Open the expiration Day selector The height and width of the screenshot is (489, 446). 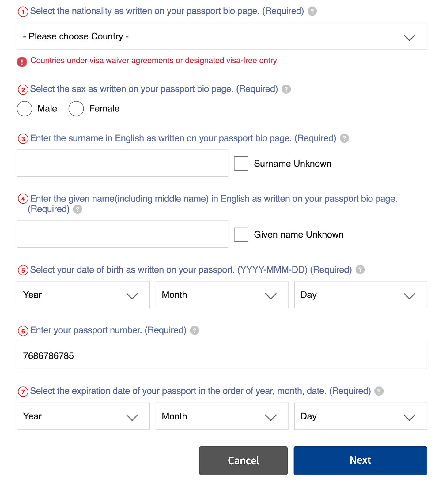point(360,416)
